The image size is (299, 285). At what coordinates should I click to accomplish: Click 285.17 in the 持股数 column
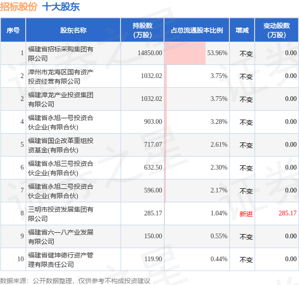pyautogui.click(x=153, y=213)
